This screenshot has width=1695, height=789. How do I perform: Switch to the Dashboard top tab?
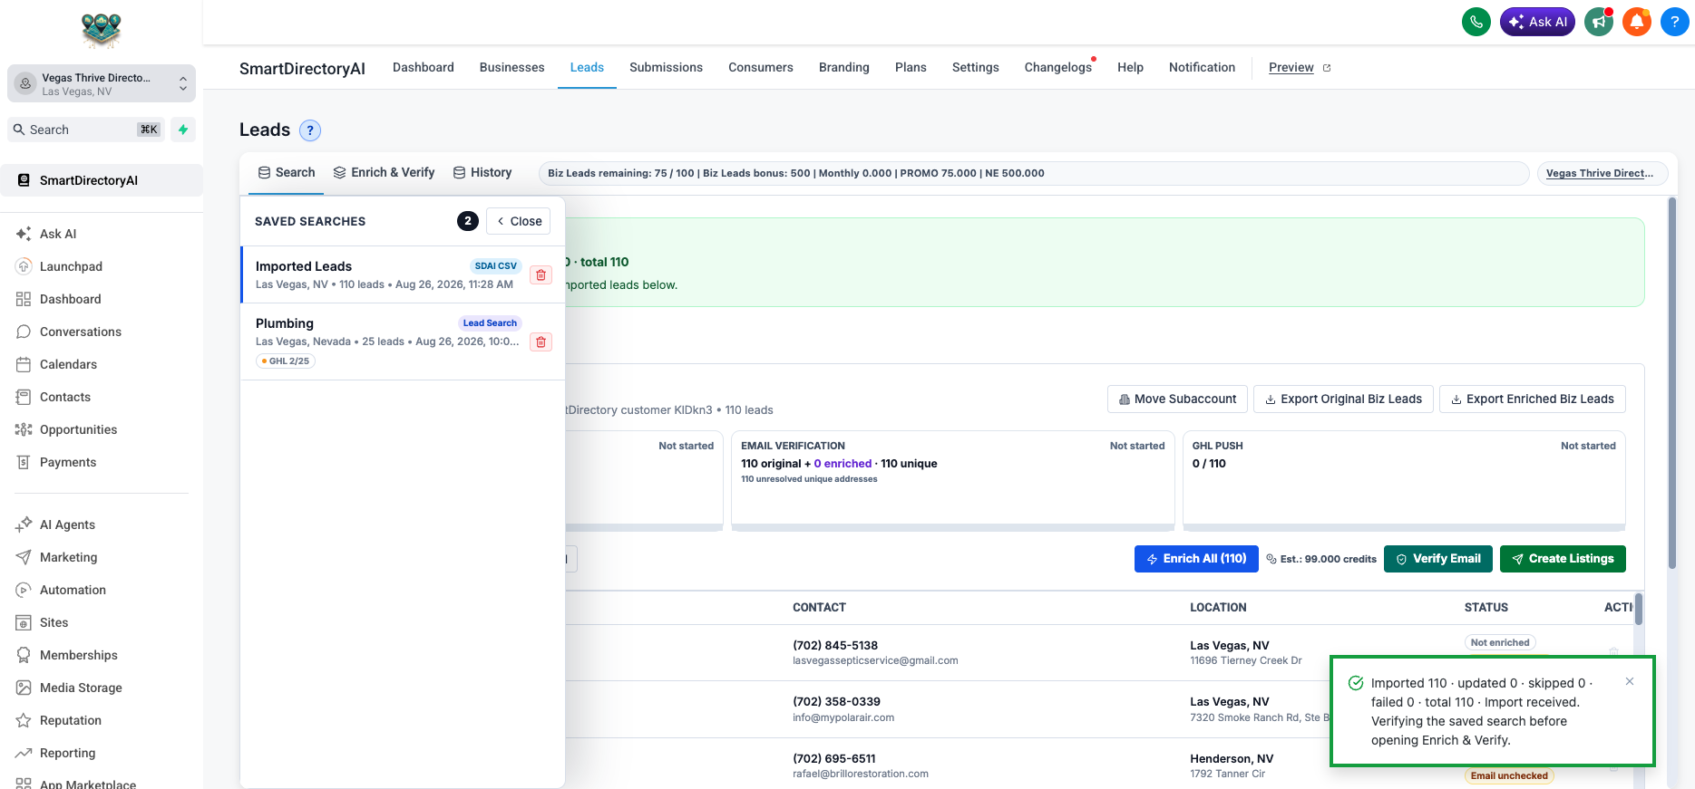(424, 67)
